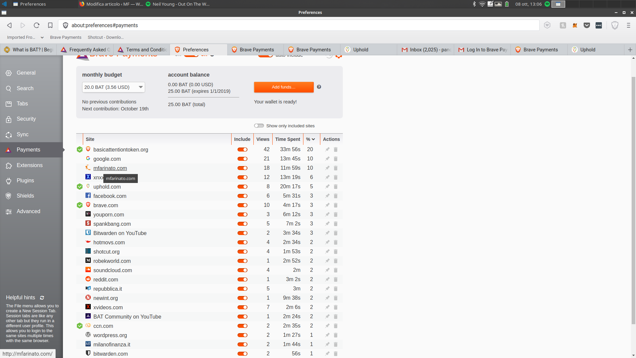Pin basicattentiontoken.org in the payments list

(x=327, y=149)
